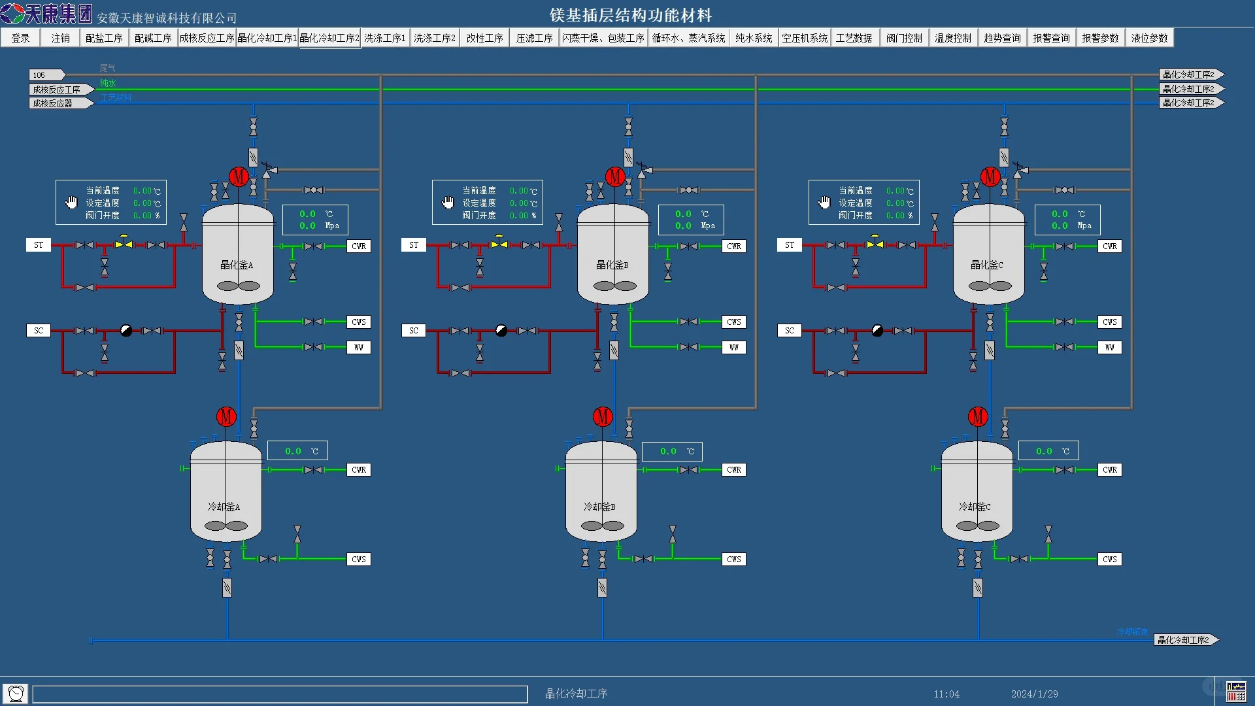
Task: Click the red motor icon above 冷却釜C
Action: point(978,416)
